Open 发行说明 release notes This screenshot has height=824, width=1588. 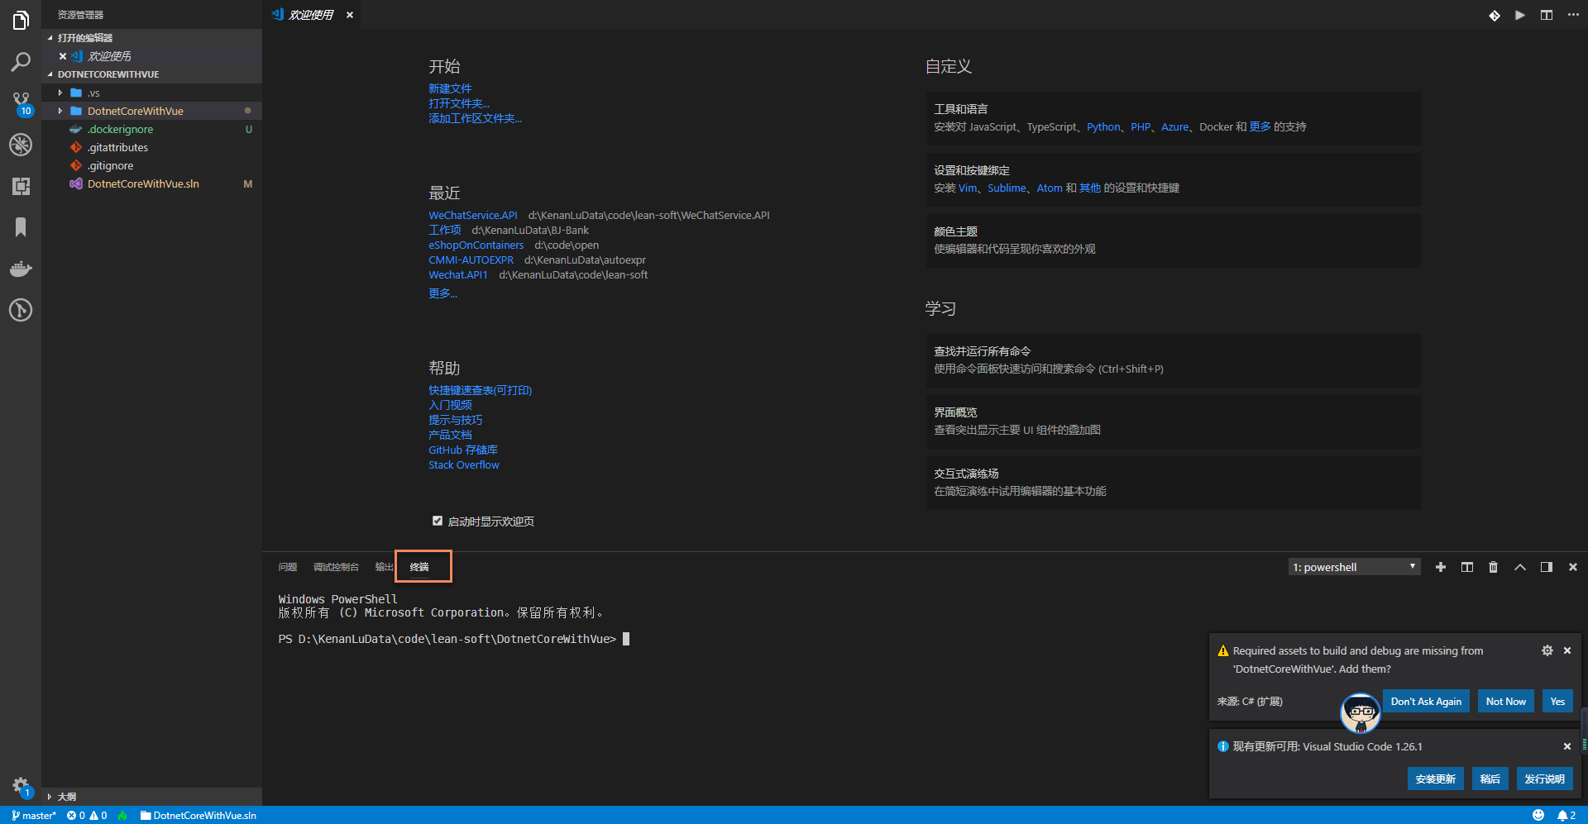[1544, 779]
